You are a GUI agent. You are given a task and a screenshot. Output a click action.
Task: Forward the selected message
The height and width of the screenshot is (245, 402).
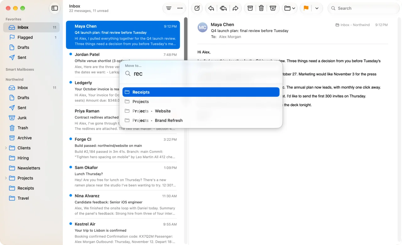(x=235, y=8)
